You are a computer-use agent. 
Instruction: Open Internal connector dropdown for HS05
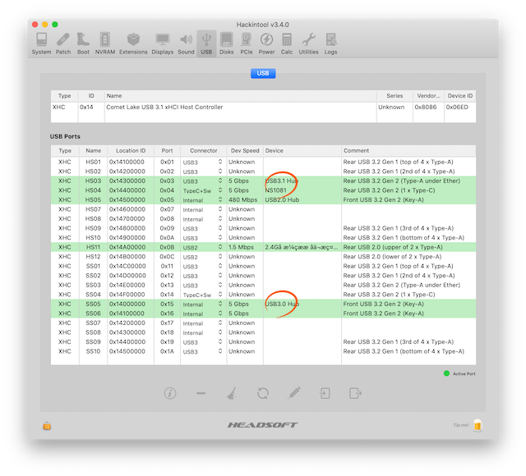click(x=203, y=200)
